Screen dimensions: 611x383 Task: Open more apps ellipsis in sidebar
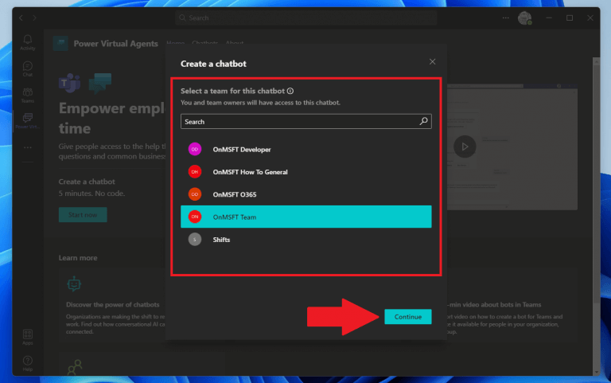point(27,147)
